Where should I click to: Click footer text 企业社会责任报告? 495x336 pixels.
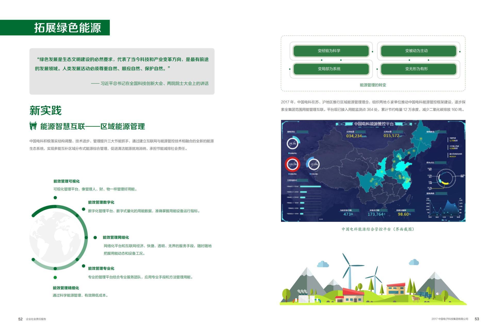tap(36, 319)
